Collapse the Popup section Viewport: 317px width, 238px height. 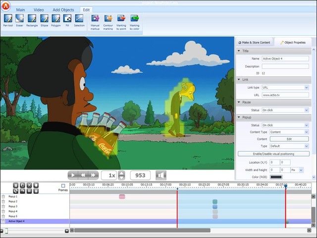coord(239,117)
